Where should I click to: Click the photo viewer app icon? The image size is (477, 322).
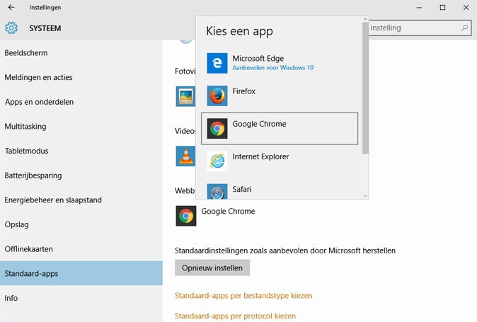(185, 96)
